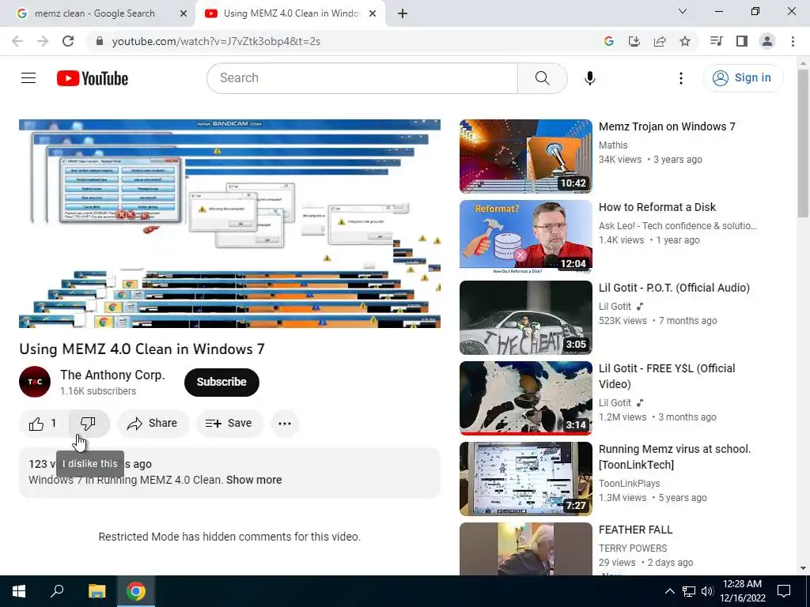Expand description with Show more
Screen dimensions: 810x607
click(x=254, y=480)
